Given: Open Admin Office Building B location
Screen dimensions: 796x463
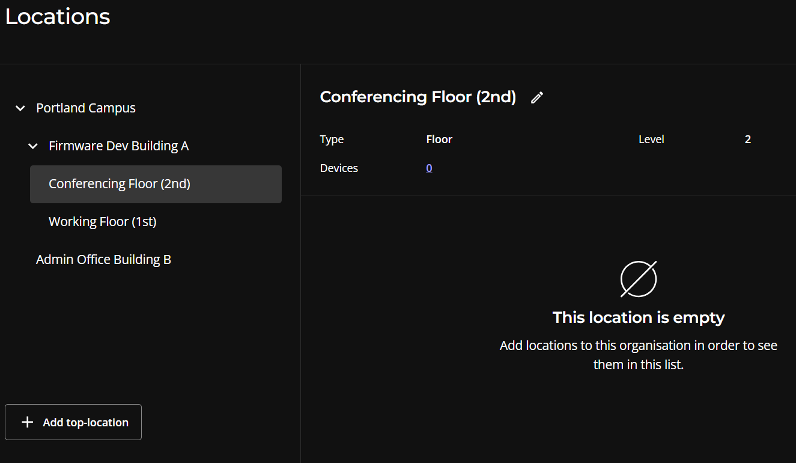Looking at the screenshot, I should (x=103, y=260).
